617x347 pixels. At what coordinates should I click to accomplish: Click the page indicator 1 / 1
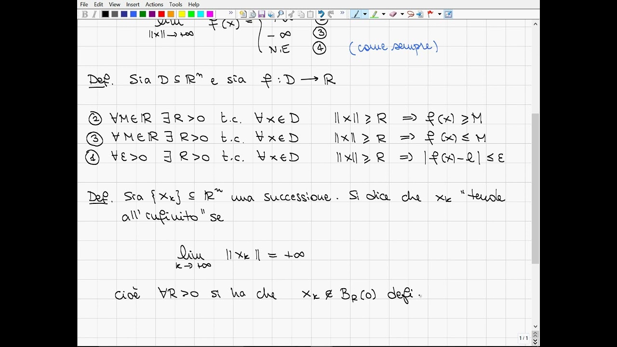[523, 338]
